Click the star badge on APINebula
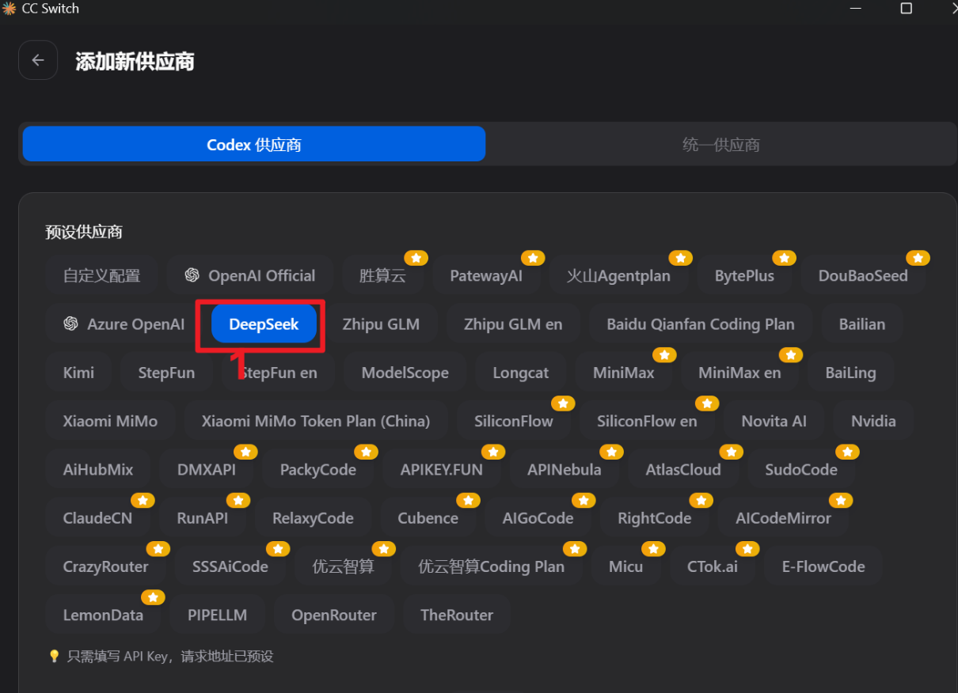958x693 pixels. (611, 452)
